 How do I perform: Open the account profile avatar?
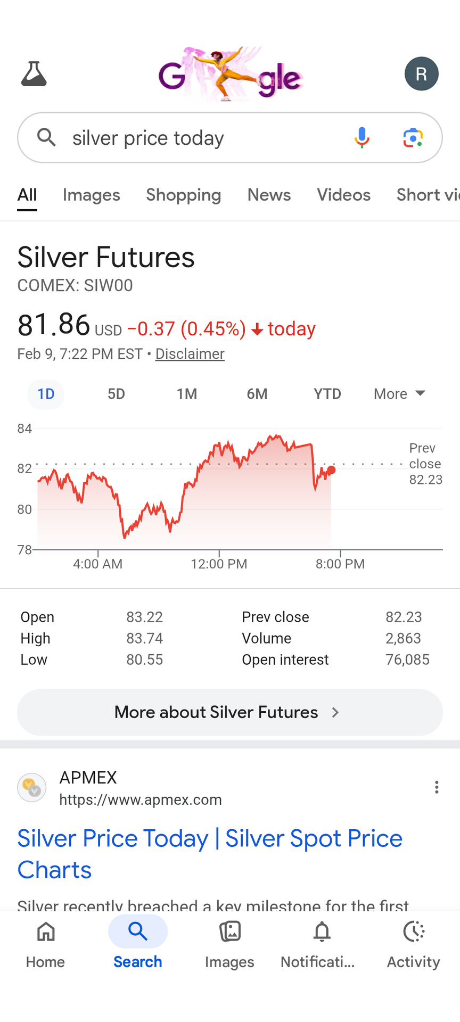point(421,74)
